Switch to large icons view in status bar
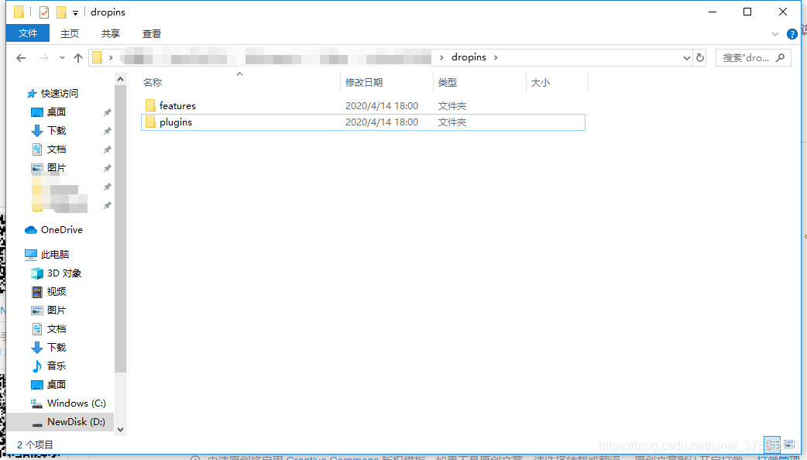 click(789, 445)
